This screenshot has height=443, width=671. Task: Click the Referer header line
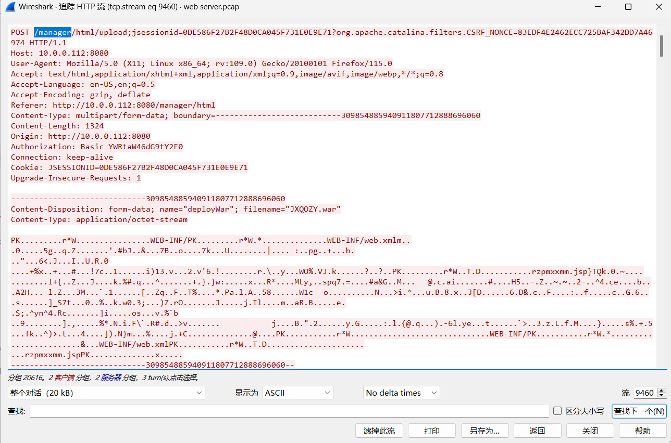point(113,105)
